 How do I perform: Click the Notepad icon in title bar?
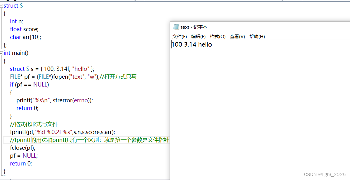tap(176, 27)
